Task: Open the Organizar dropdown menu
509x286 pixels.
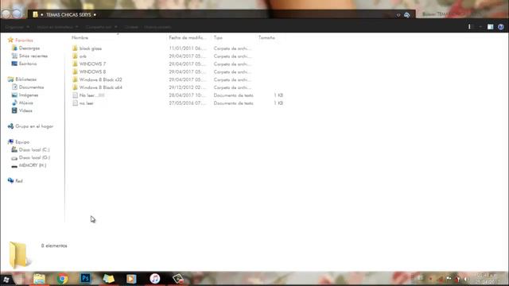Action: pos(17,27)
